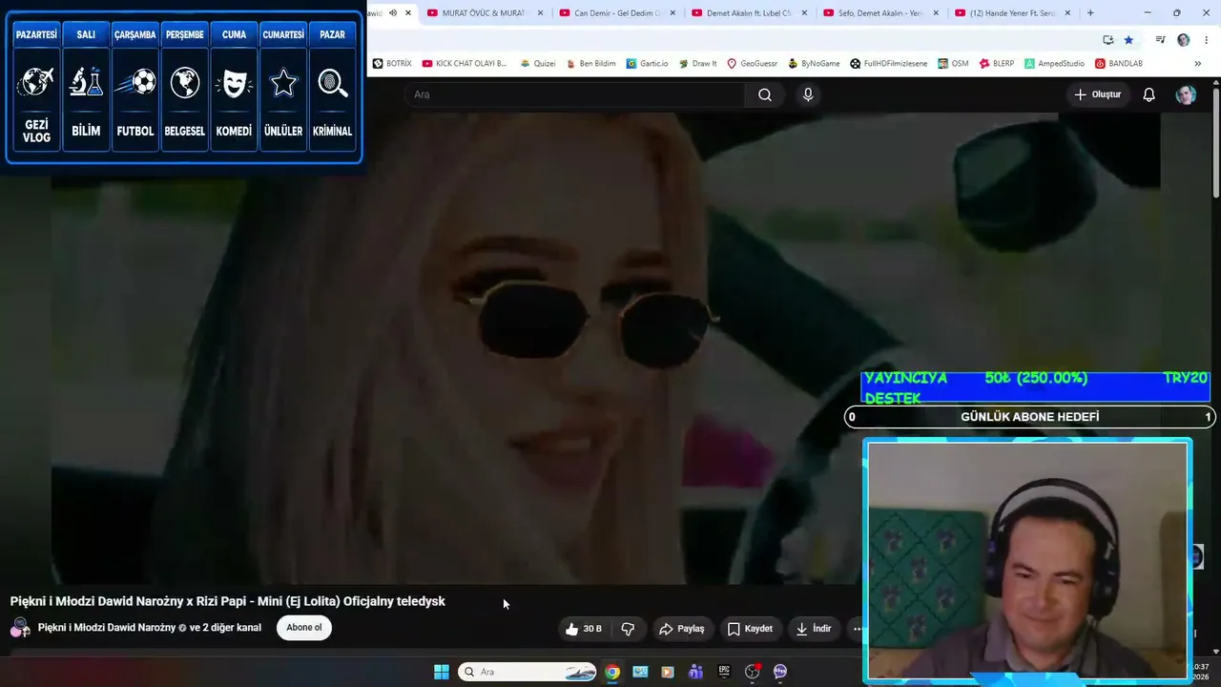
Task: Show more hidden bookmarks chevron
Action: (1197, 64)
